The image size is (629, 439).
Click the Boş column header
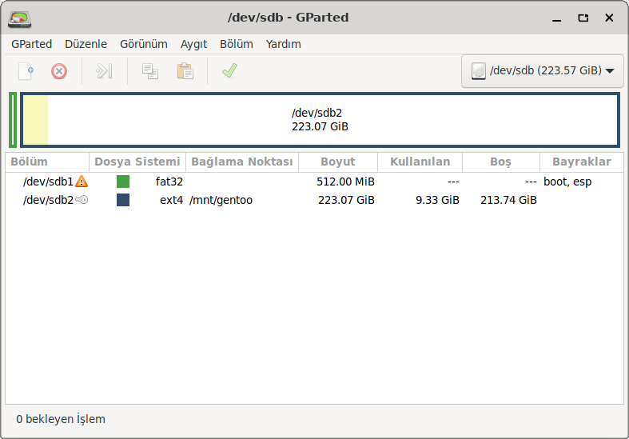click(x=500, y=162)
